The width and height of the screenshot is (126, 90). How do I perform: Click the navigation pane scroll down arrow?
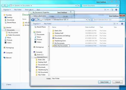point(49,75)
